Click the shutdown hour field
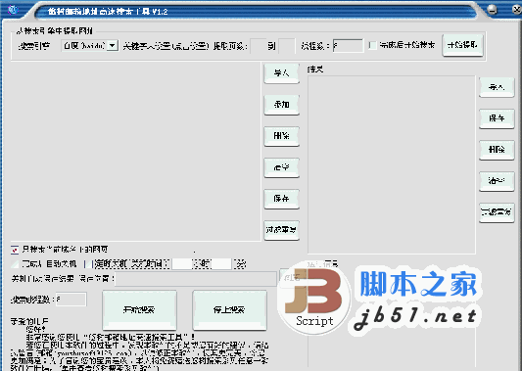Viewport: 522px width, 371px height. tap(182, 264)
